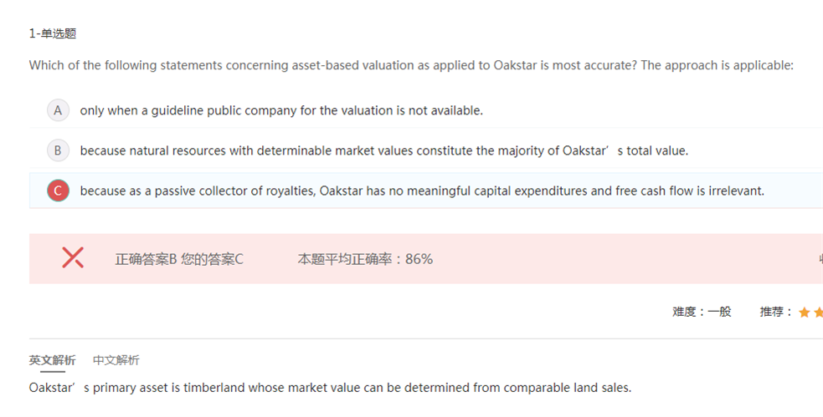
Task: Open the 中文解析 tab
Action: tap(116, 360)
